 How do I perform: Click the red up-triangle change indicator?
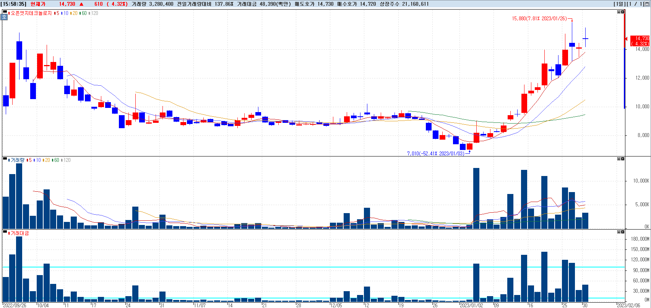point(81,4)
